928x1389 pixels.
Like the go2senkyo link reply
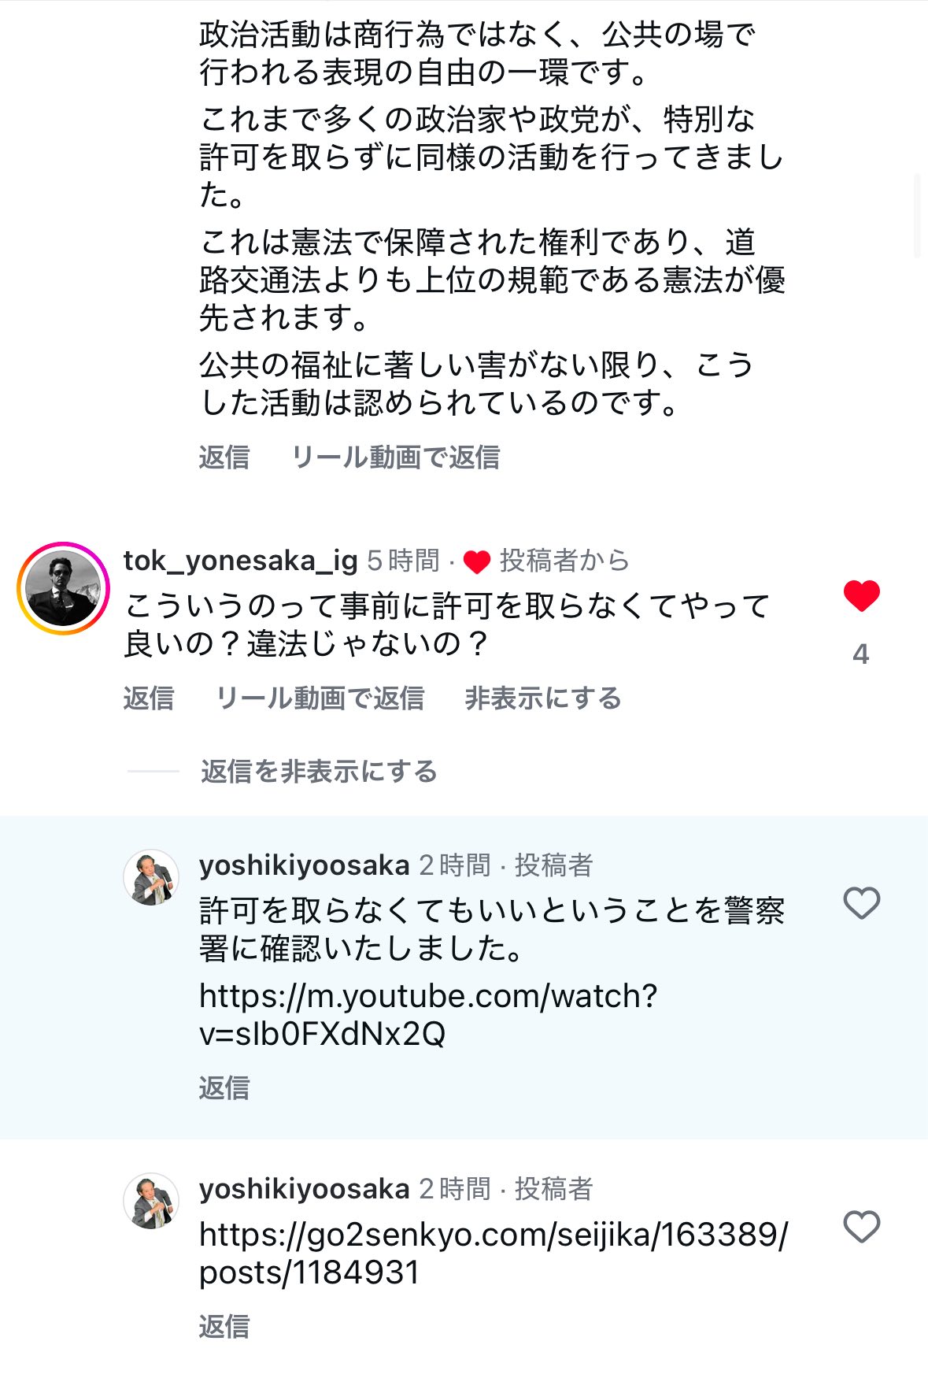tap(861, 1227)
